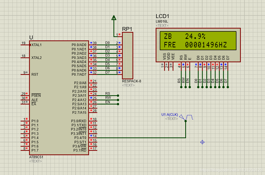Image resolution: width=265 pixels, height=175 pixels.
Task: Click the P1.7 pin label
Action: click(35, 150)
